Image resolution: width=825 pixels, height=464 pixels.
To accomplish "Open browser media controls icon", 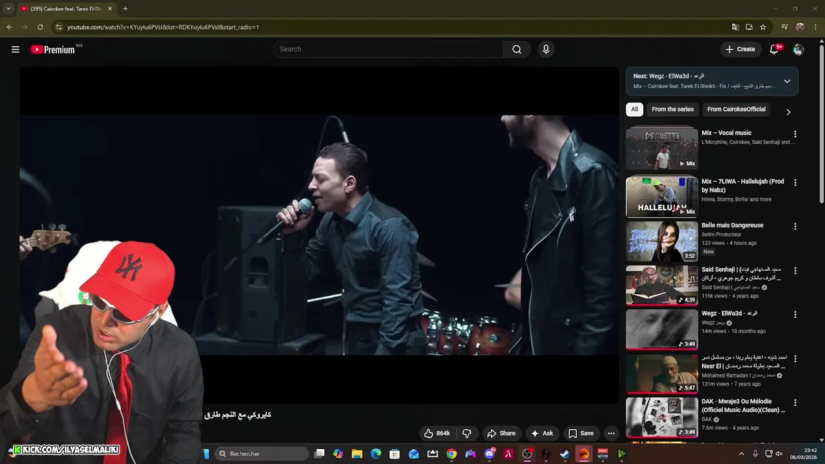I will coord(784,27).
